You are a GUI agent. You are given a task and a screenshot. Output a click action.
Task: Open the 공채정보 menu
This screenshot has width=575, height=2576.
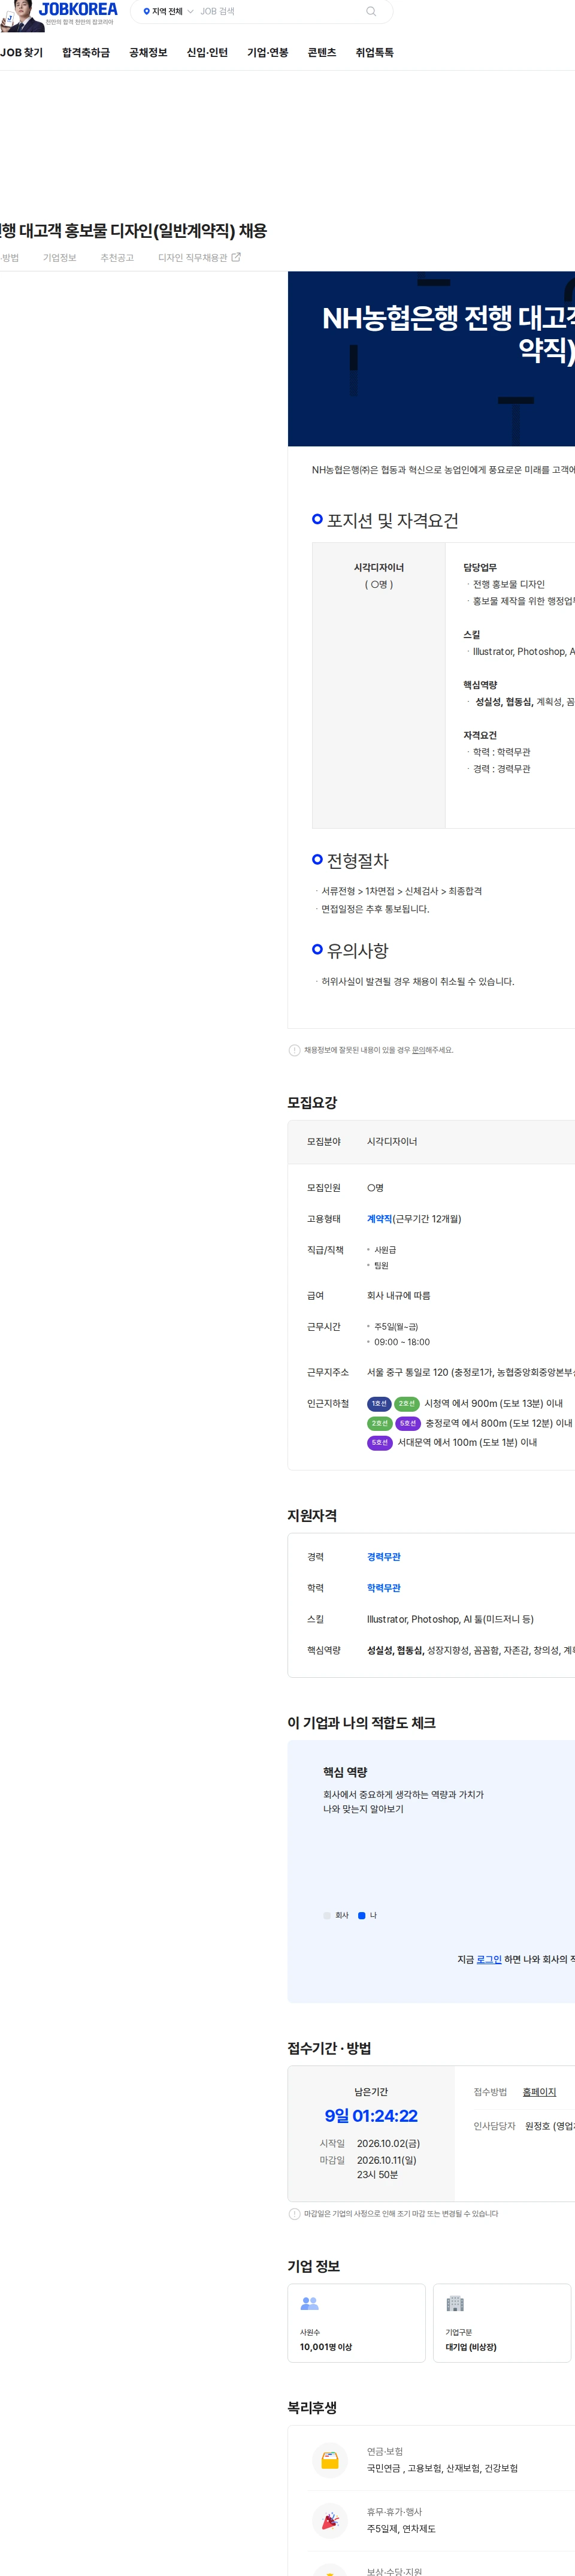[x=148, y=53]
